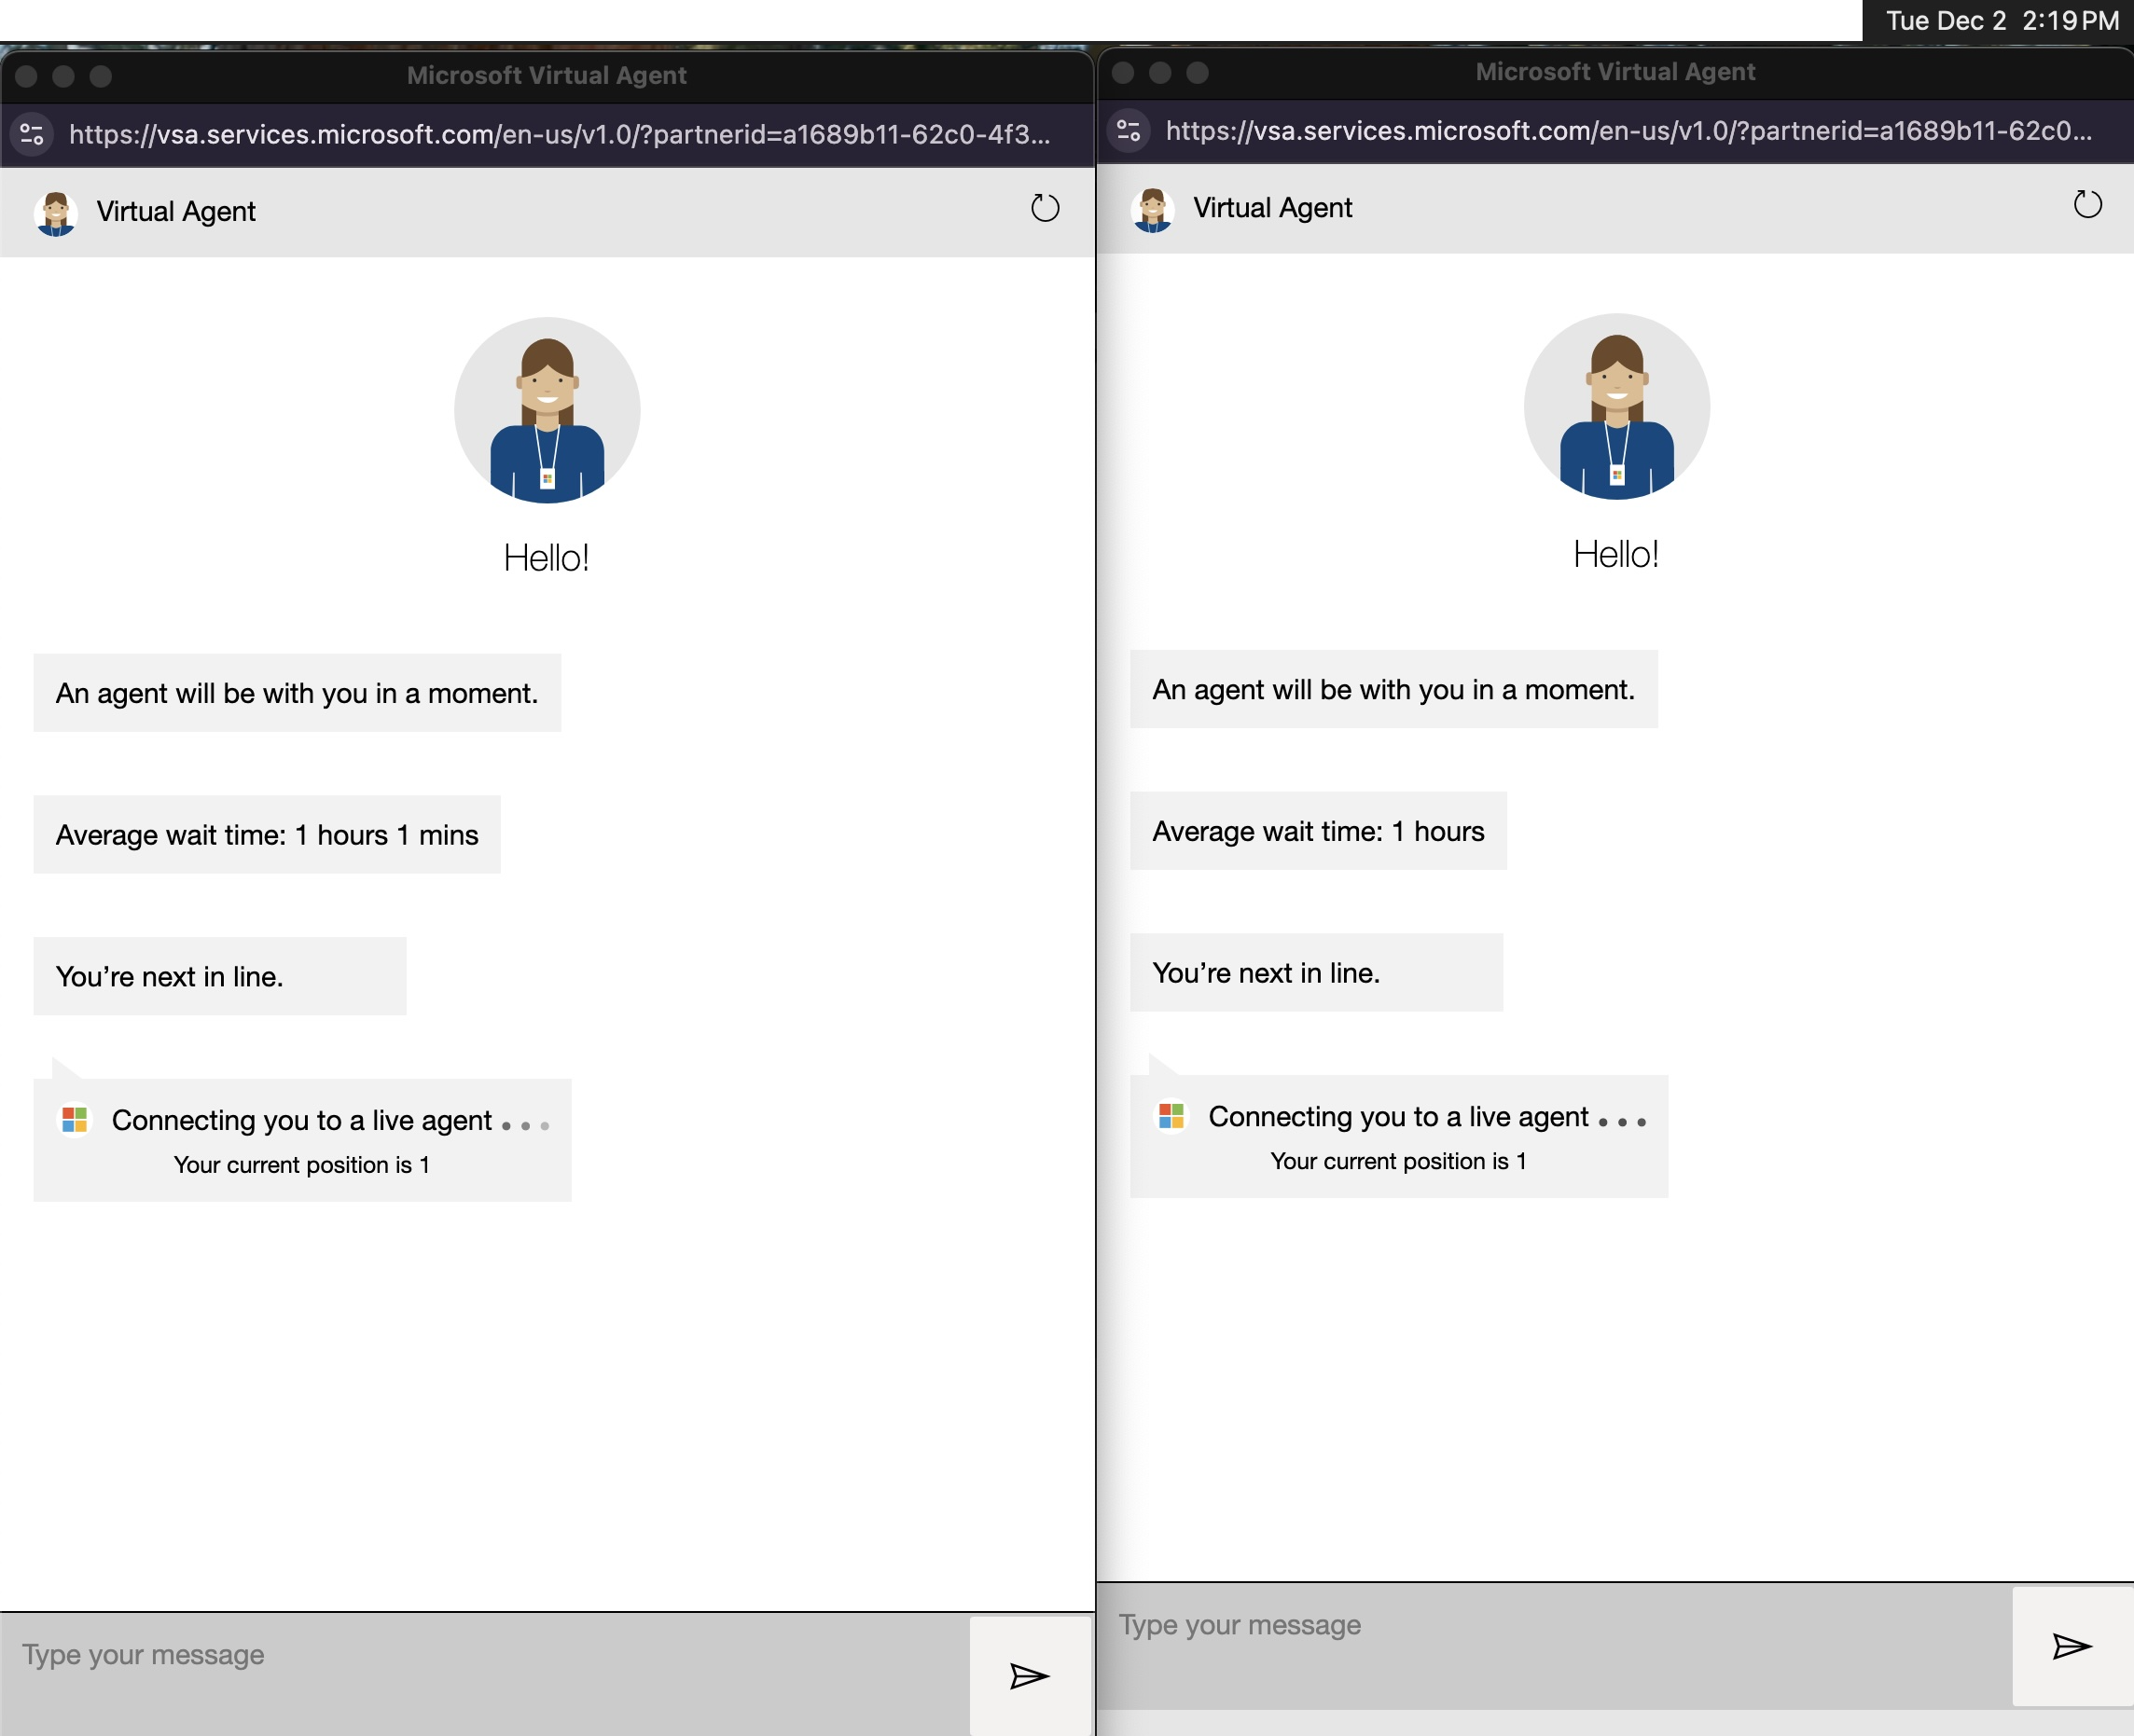Minimize the right Virtual Agent window
Viewport: 2134px width, 1736px height.
pyautogui.click(x=1160, y=72)
